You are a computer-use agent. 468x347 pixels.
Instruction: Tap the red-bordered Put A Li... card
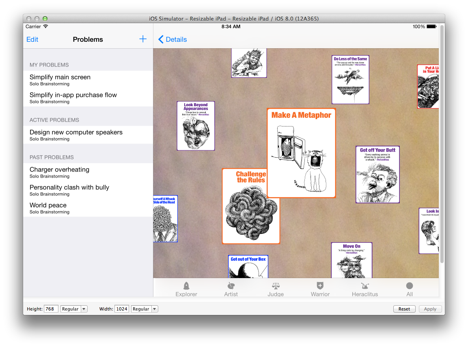pyautogui.click(x=428, y=86)
